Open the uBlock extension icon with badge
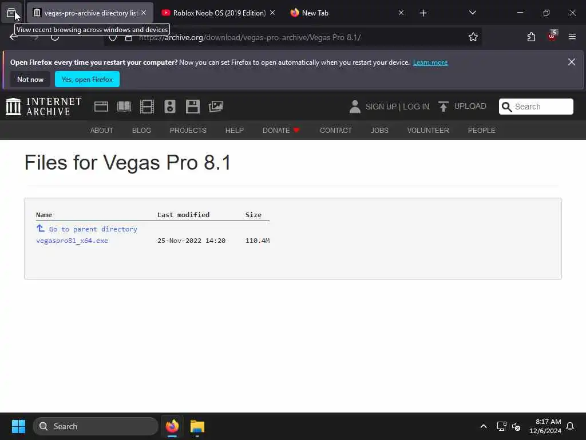586x440 pixels. 552,36
